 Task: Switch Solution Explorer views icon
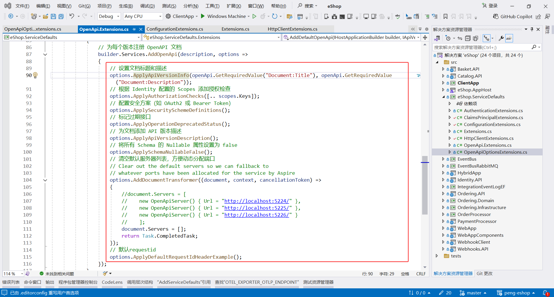pyautogui.click(x=437, y=38)
